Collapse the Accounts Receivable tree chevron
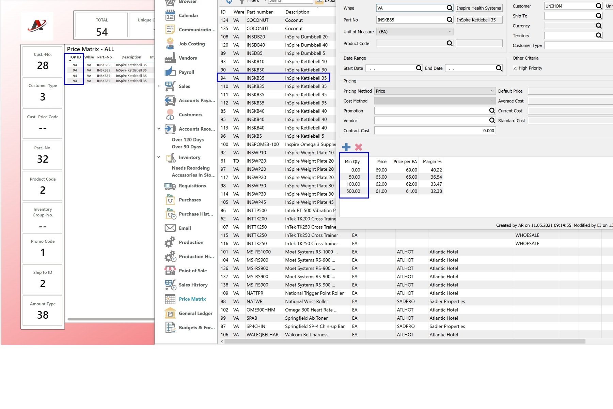This screenshot has width=613, height=409. point(159,129)
